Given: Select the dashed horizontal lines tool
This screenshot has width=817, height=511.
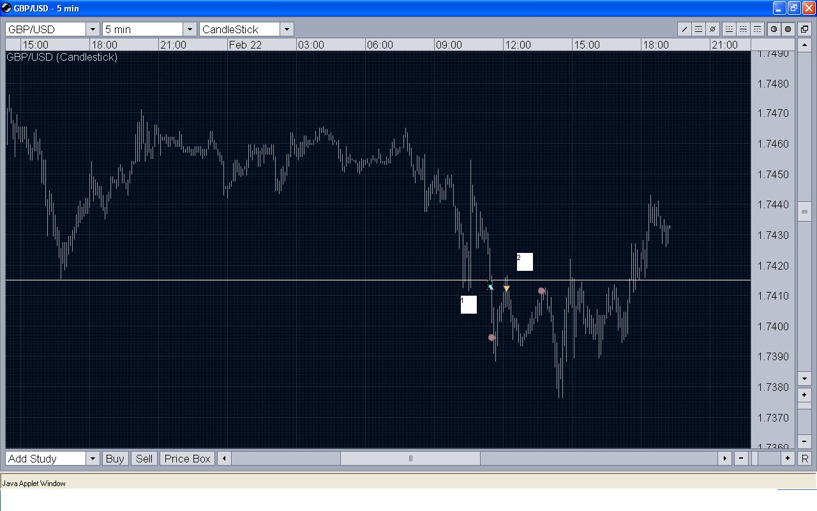Looking at the screenshot, I should click(698, 29).
